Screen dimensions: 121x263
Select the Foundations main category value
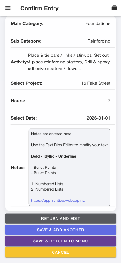coord(98,24)
